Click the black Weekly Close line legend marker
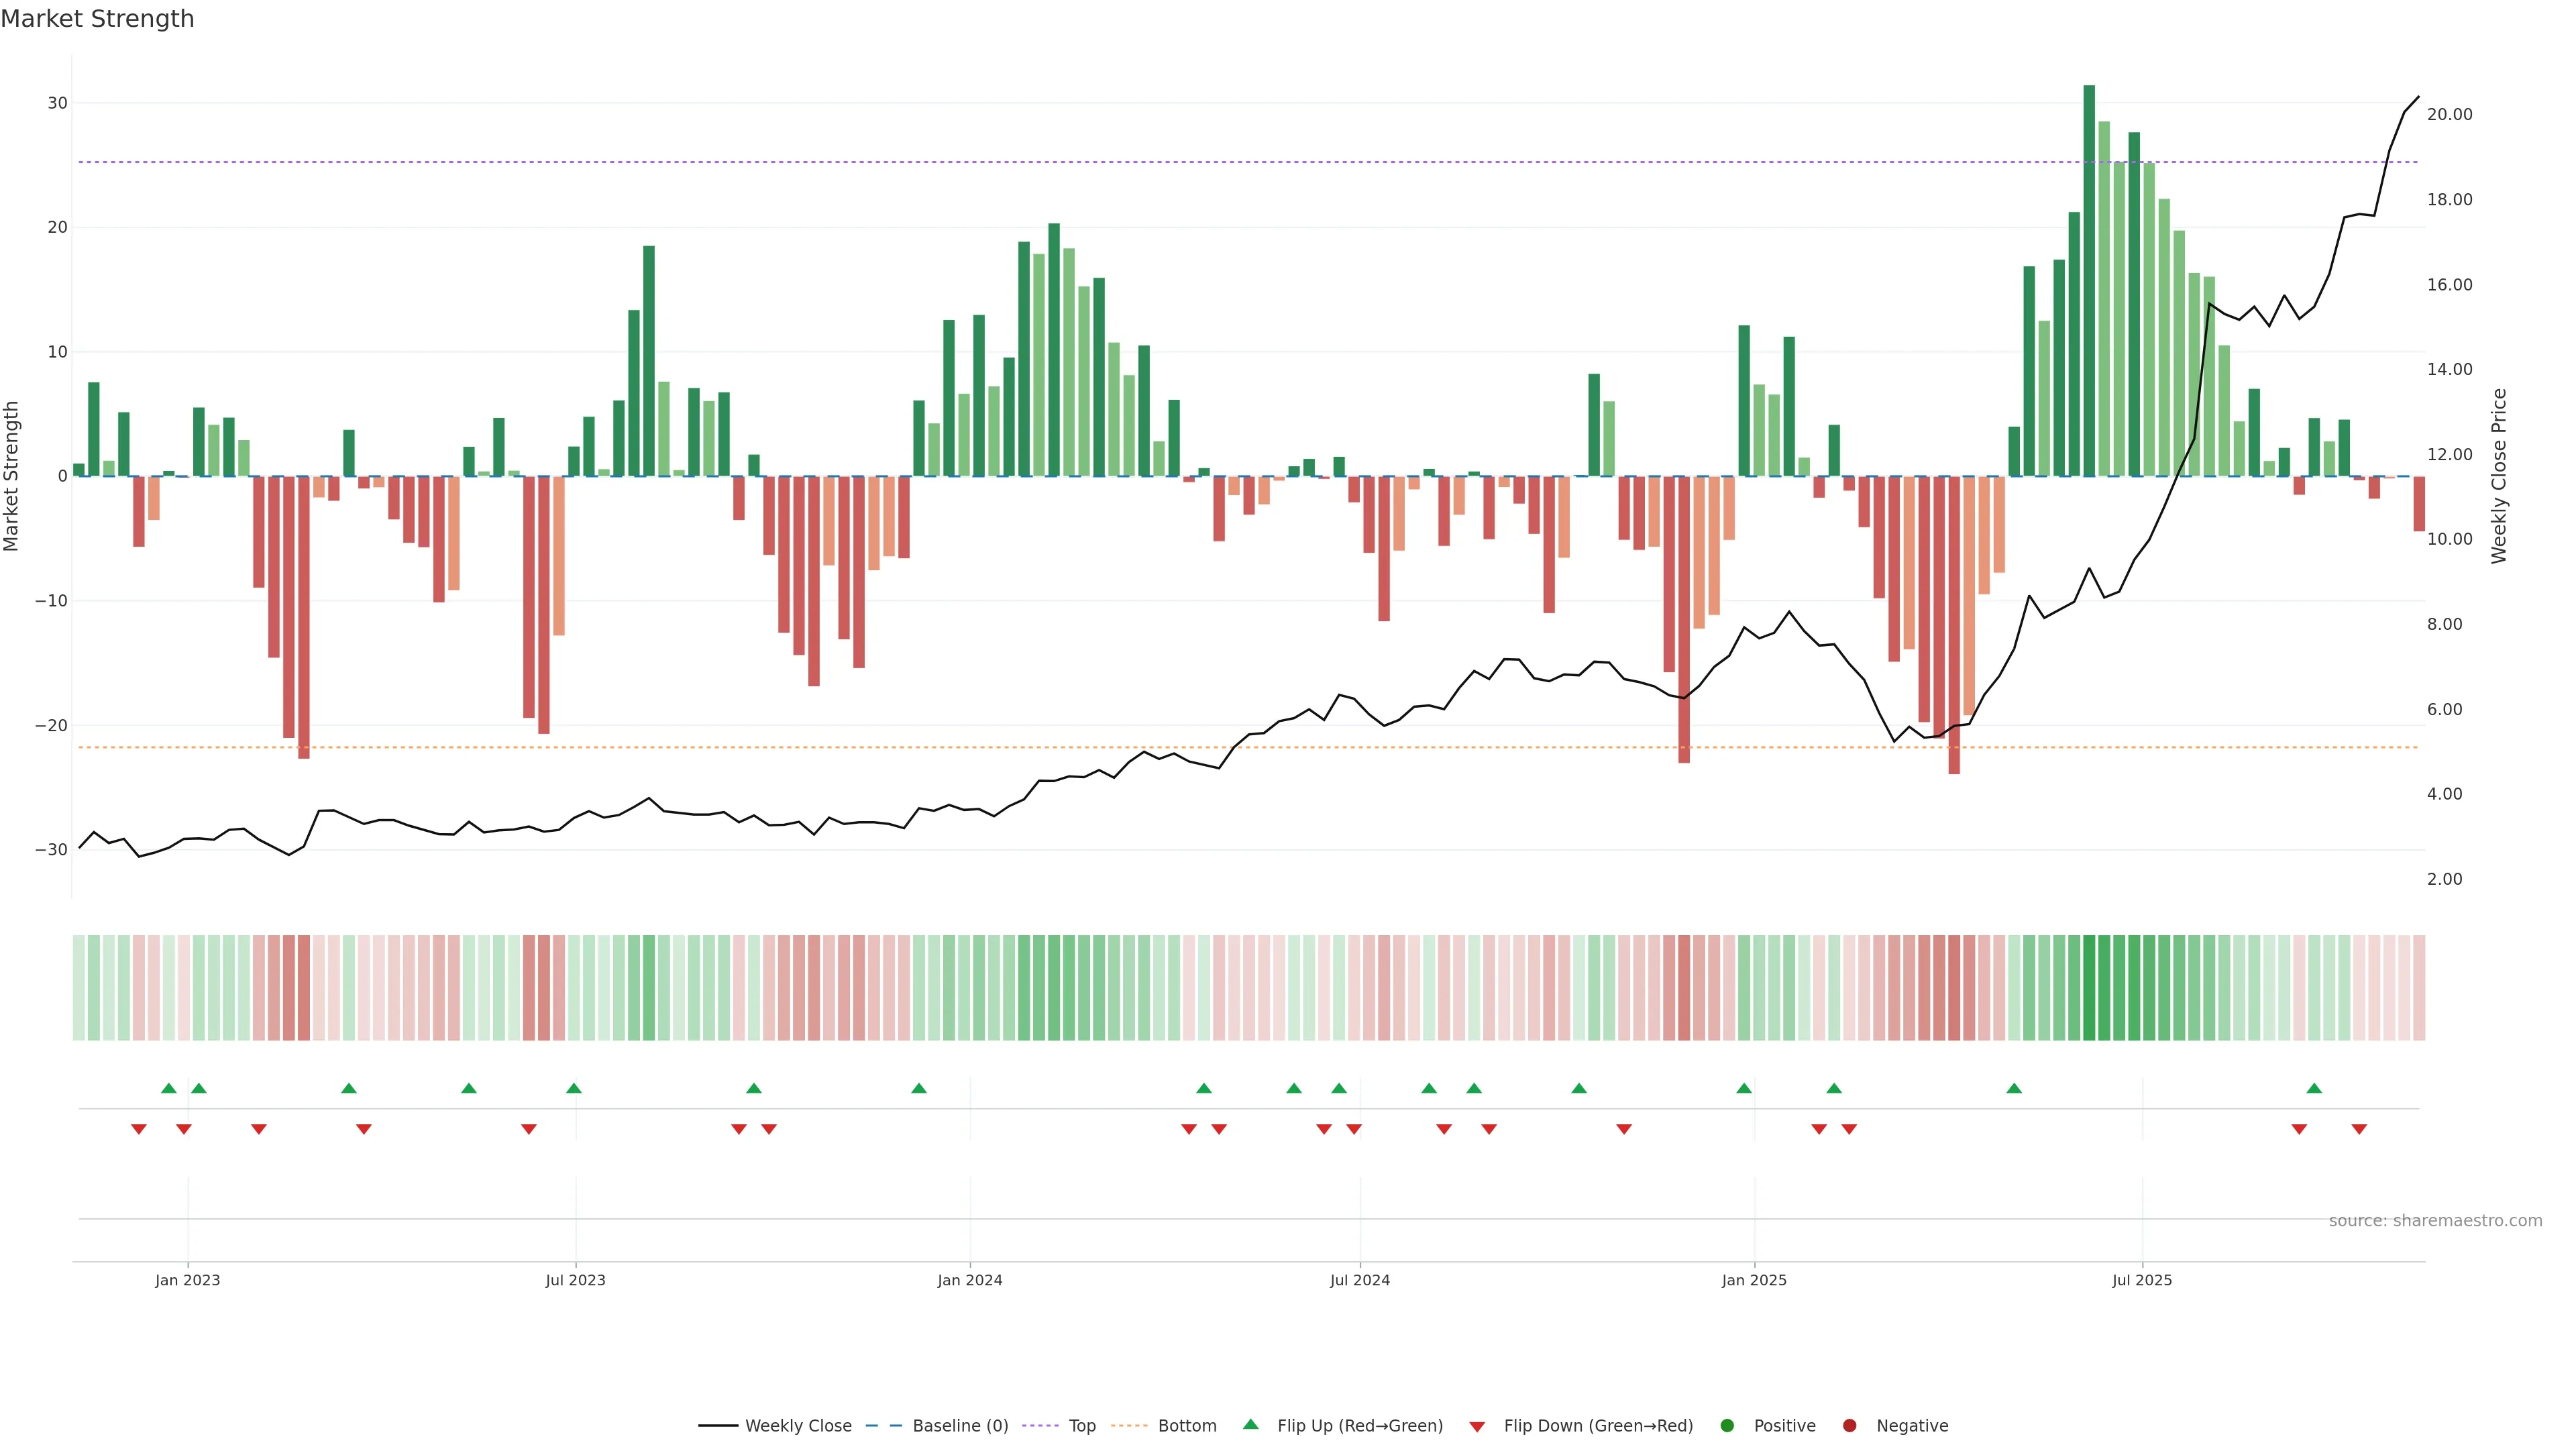 pos(718,1426)
